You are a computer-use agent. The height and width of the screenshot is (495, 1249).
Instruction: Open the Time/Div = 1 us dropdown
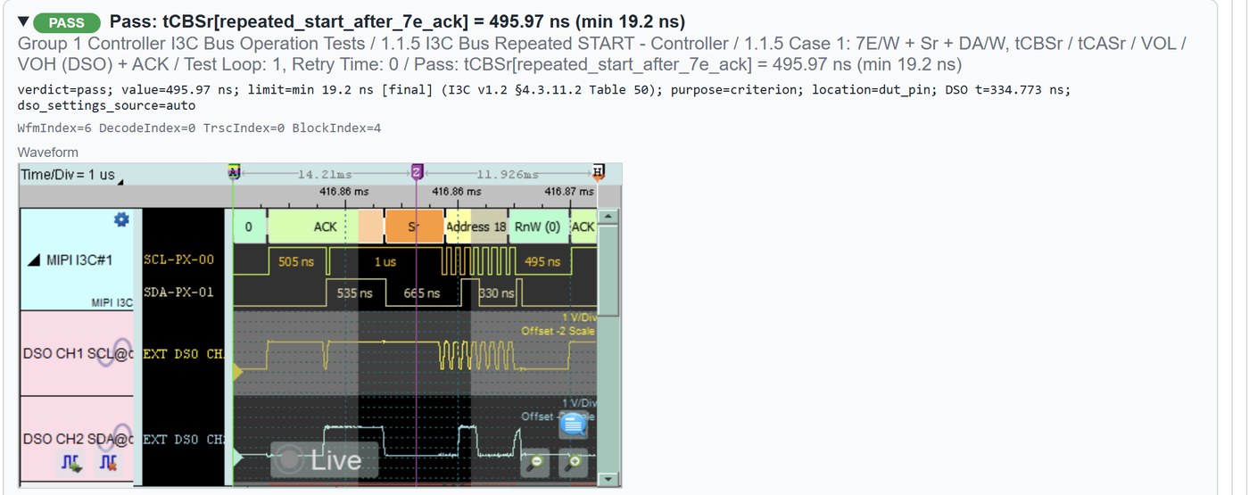(x=72, y=175)
